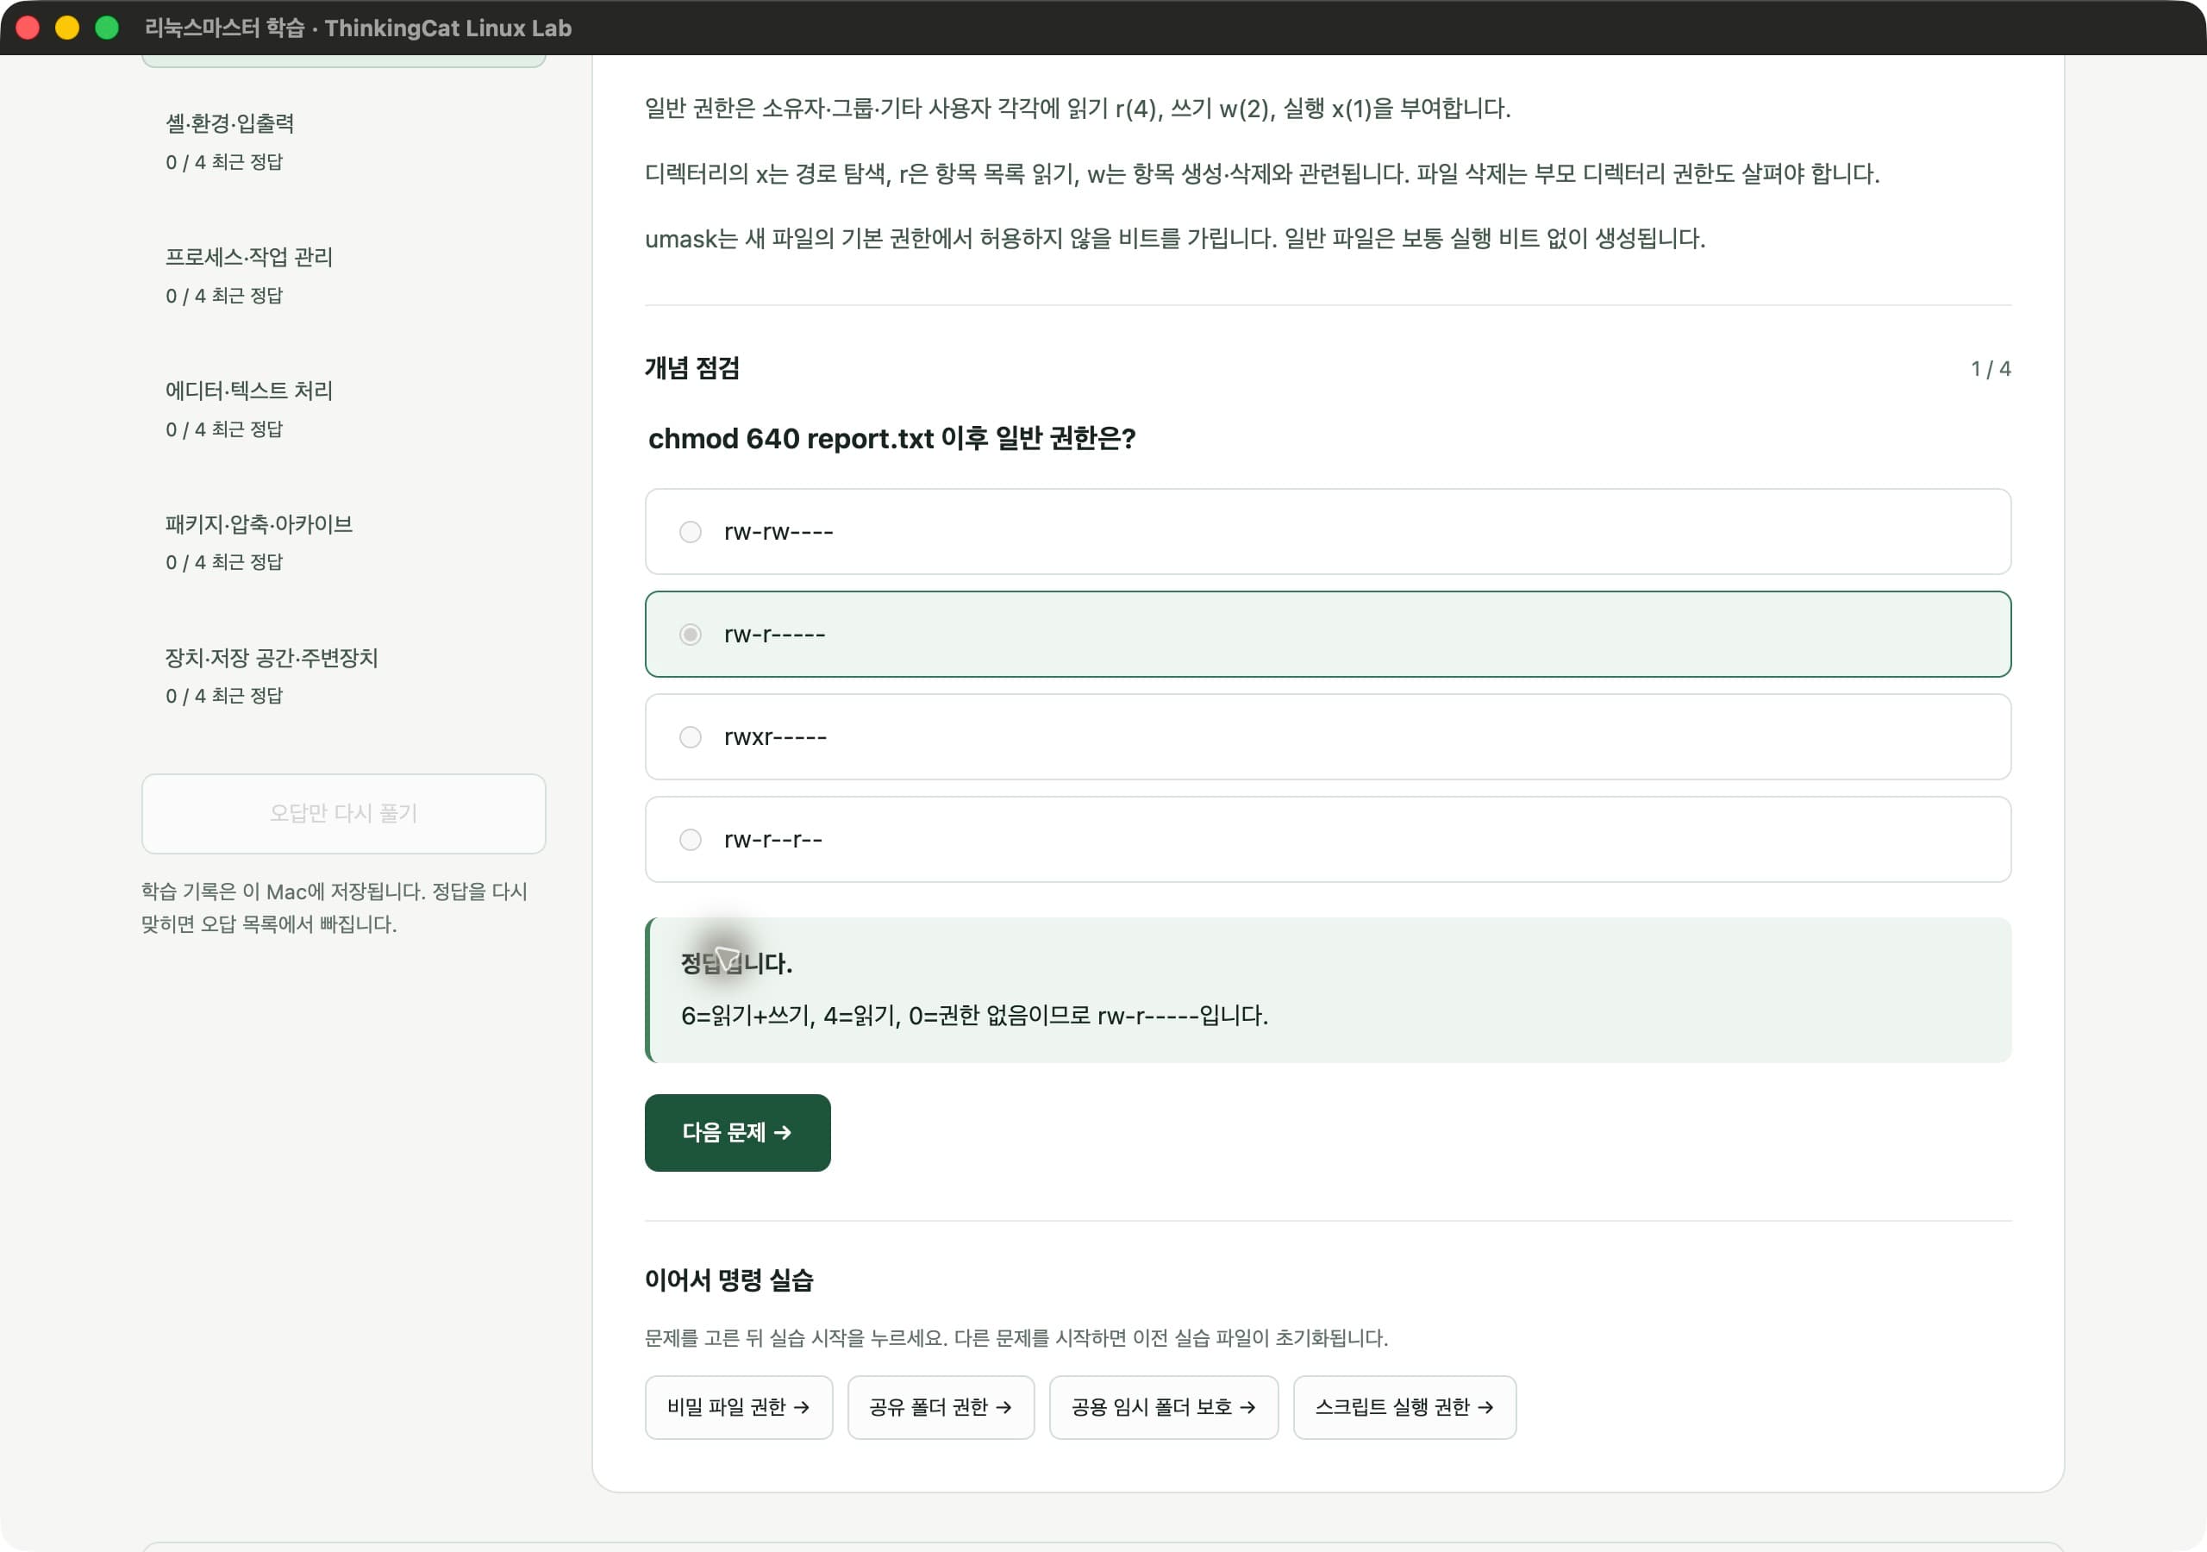Close the window with red button

point(28,28)
